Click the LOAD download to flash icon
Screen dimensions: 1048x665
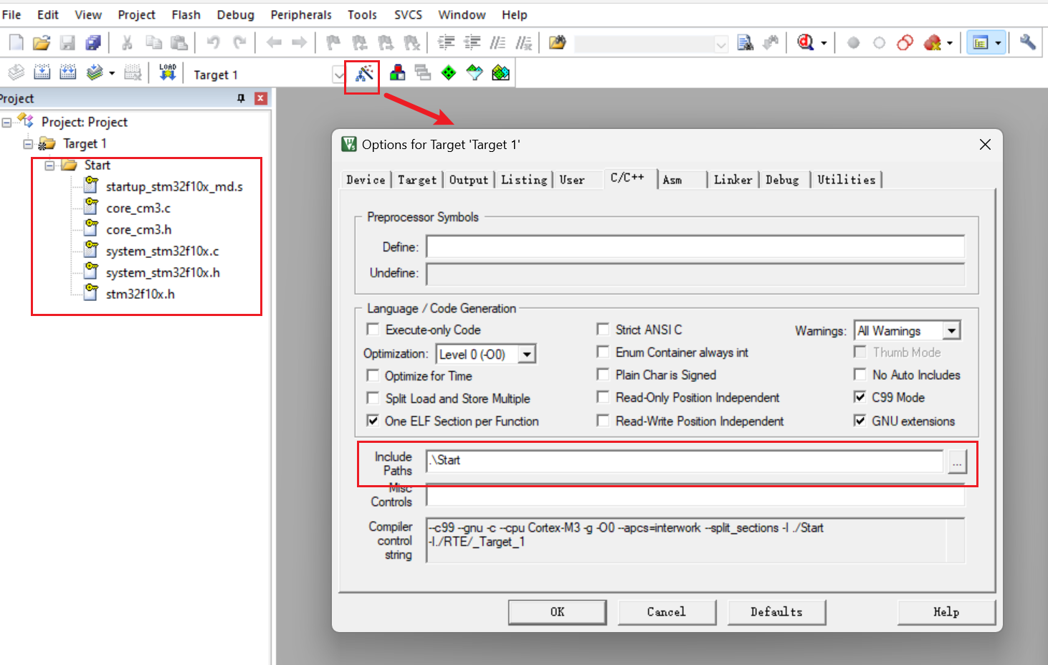[x=168, y=72]
